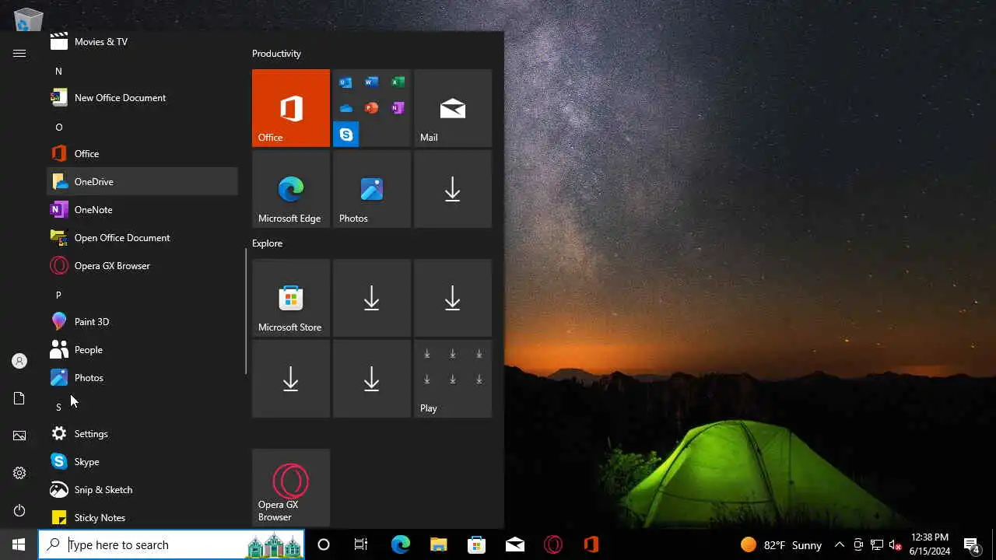
Task: Click the OneNote icon in Office apps tile
Action: [398, 108]
